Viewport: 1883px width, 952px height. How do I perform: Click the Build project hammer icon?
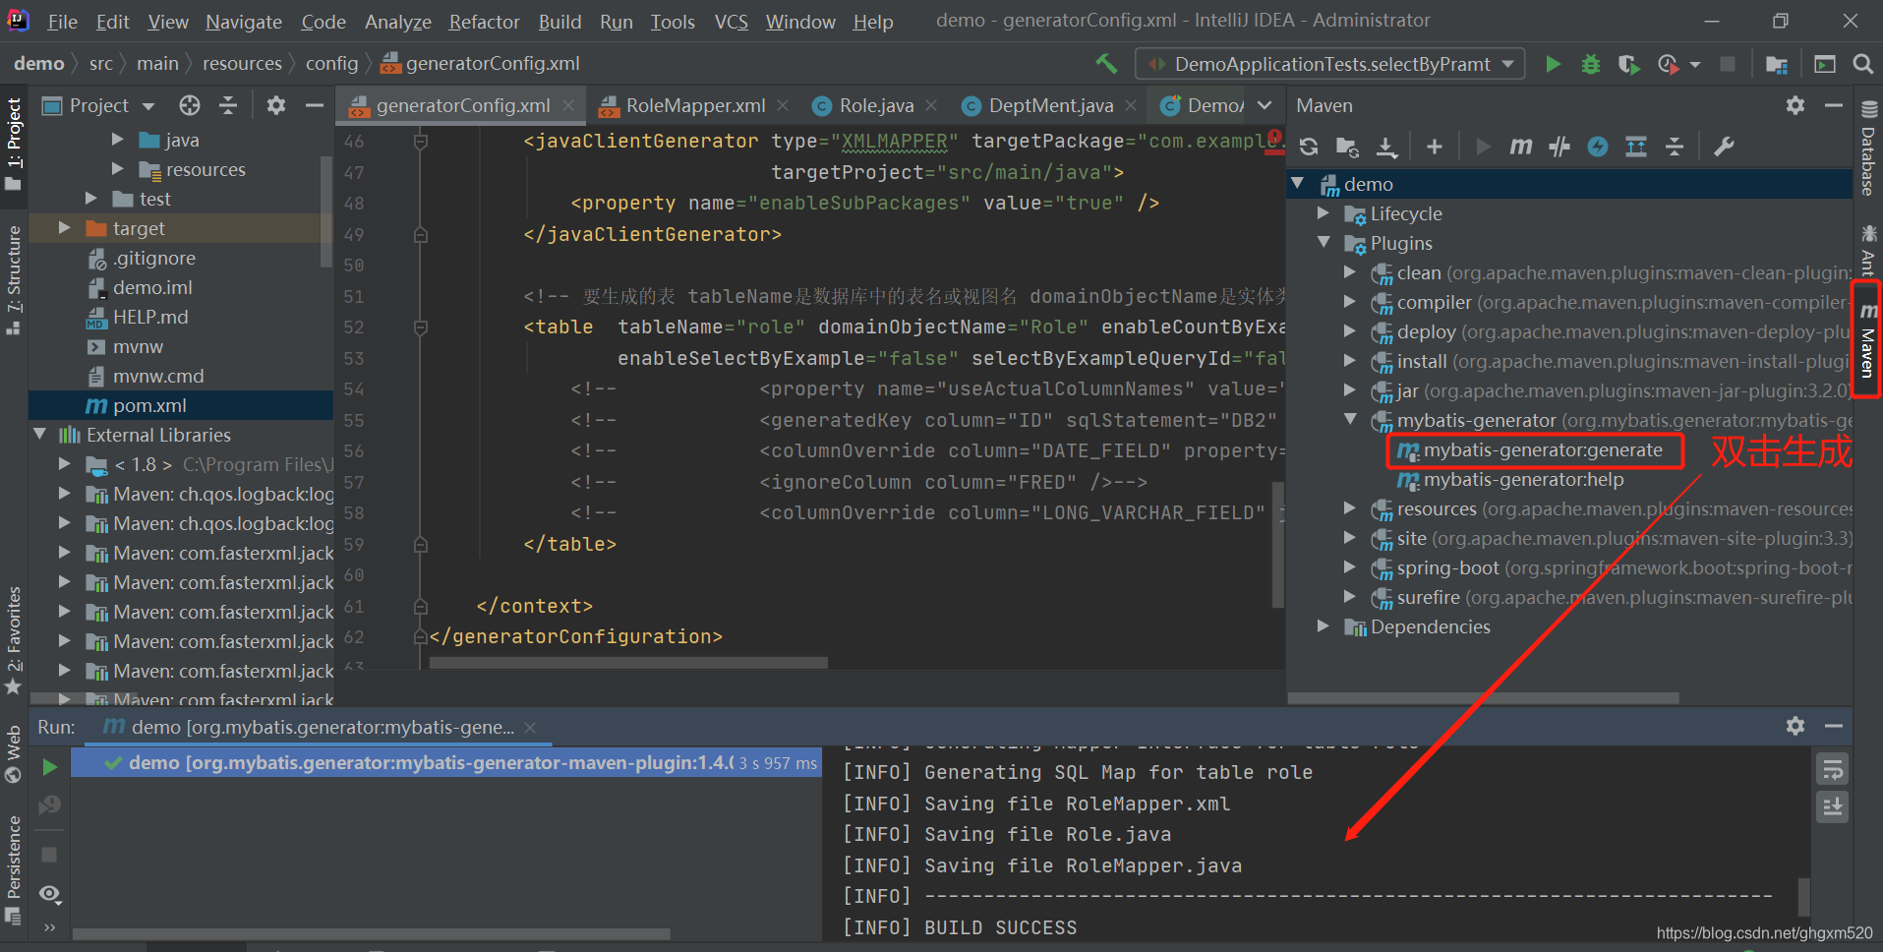pyautogui.click(x=1106, y=64)
